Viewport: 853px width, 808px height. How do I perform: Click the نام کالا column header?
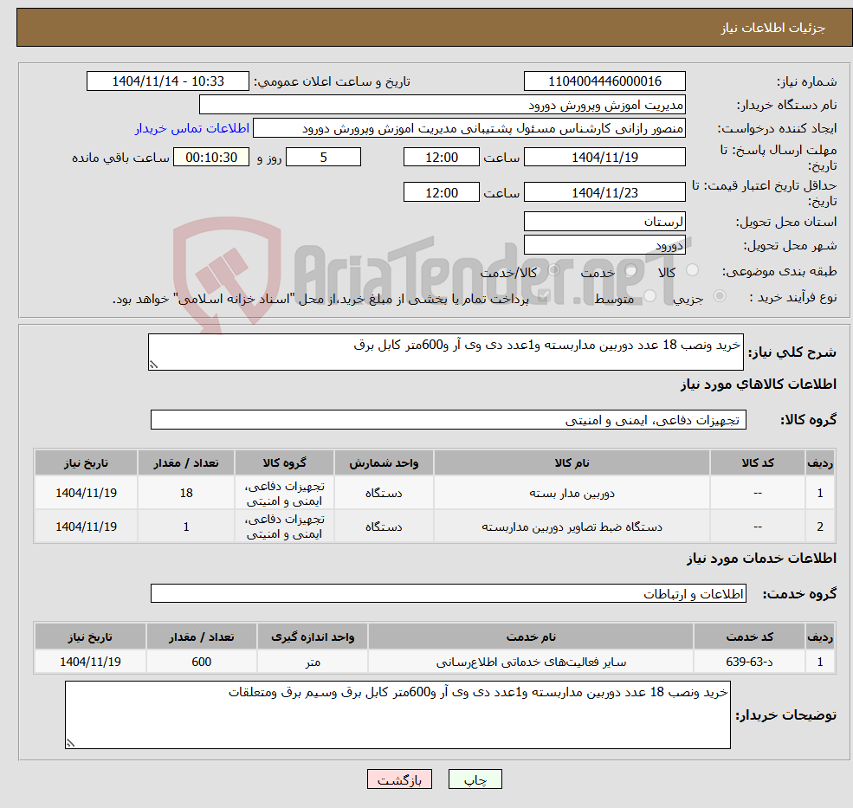click(572, 462)
